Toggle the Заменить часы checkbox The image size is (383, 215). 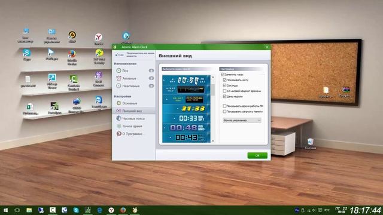223,74
